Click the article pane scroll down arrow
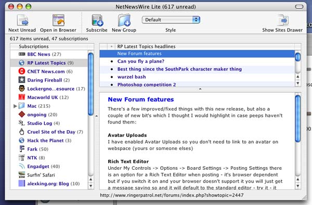312x205 pixels. coord(298,186)
